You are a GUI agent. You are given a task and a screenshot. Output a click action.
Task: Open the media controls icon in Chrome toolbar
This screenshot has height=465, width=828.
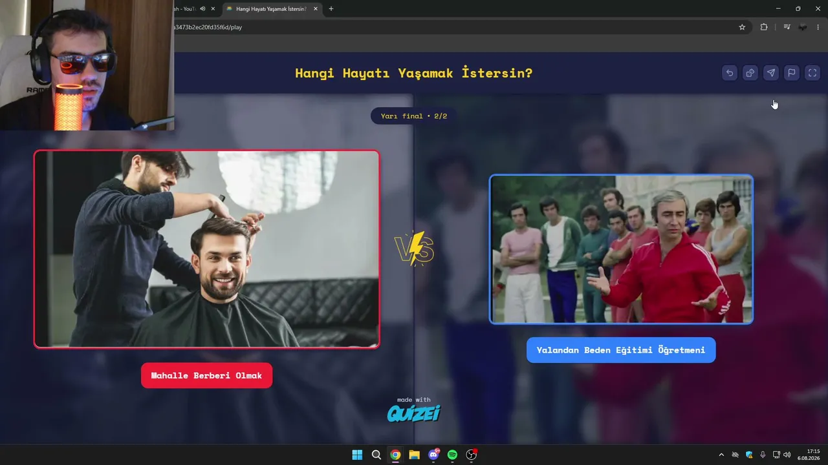[787, 27]
